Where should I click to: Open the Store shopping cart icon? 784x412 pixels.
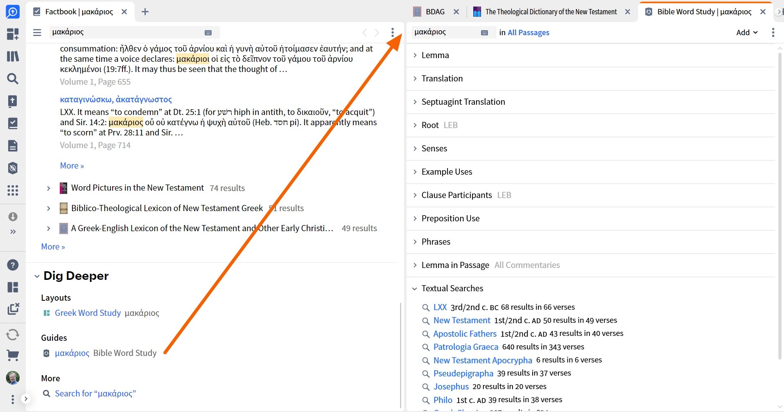(x=13, y=356)
